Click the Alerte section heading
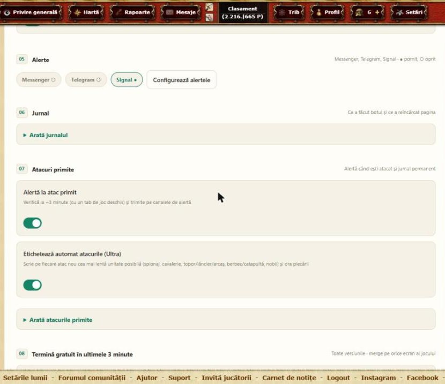 pos(41,60)
